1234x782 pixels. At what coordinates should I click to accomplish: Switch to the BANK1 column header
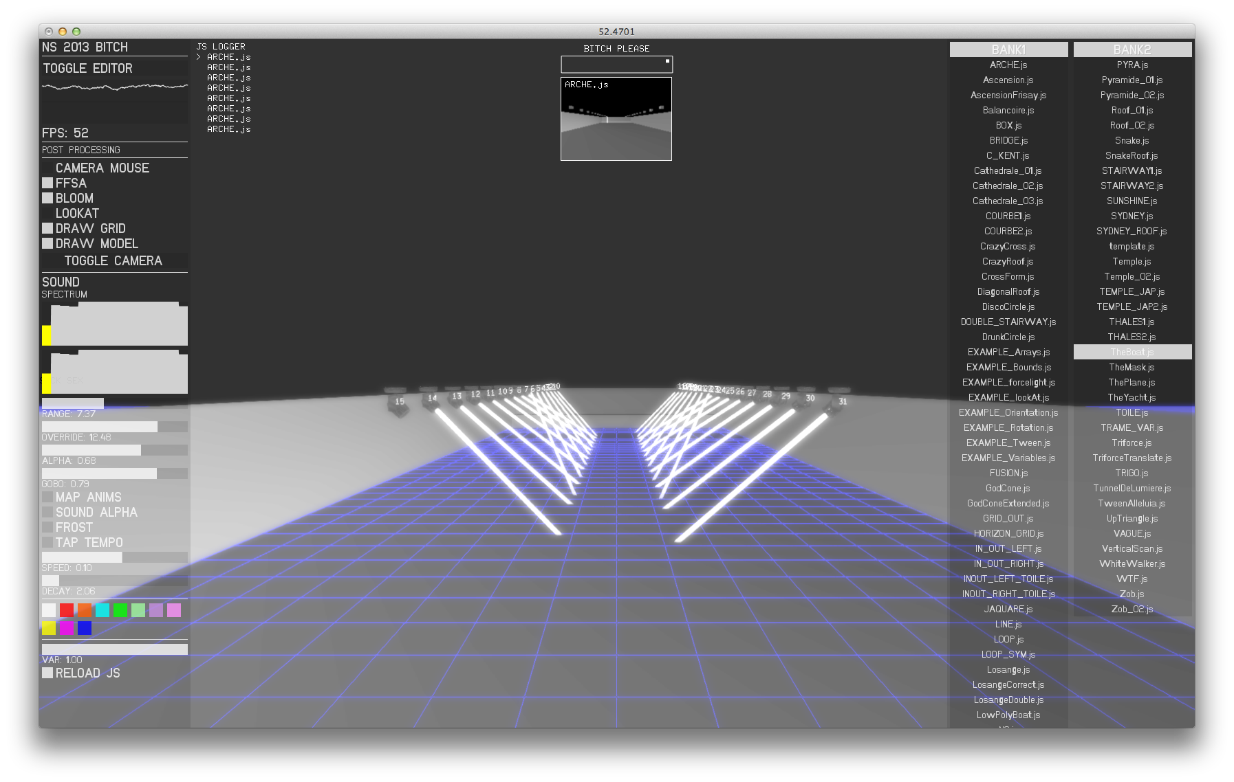1008,49
